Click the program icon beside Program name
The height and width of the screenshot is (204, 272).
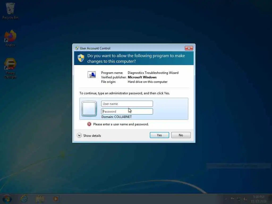[92, 75]
